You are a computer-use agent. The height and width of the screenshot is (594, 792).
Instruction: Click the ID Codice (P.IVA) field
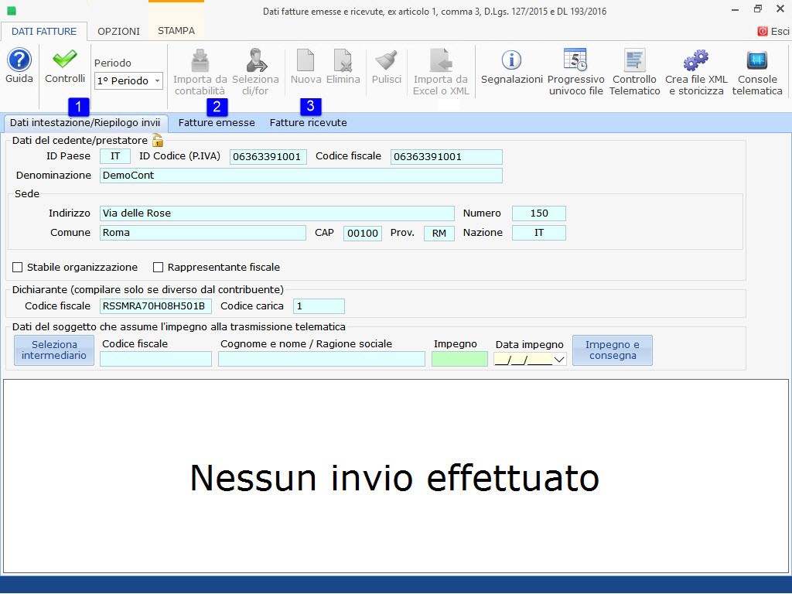[268, 156]
